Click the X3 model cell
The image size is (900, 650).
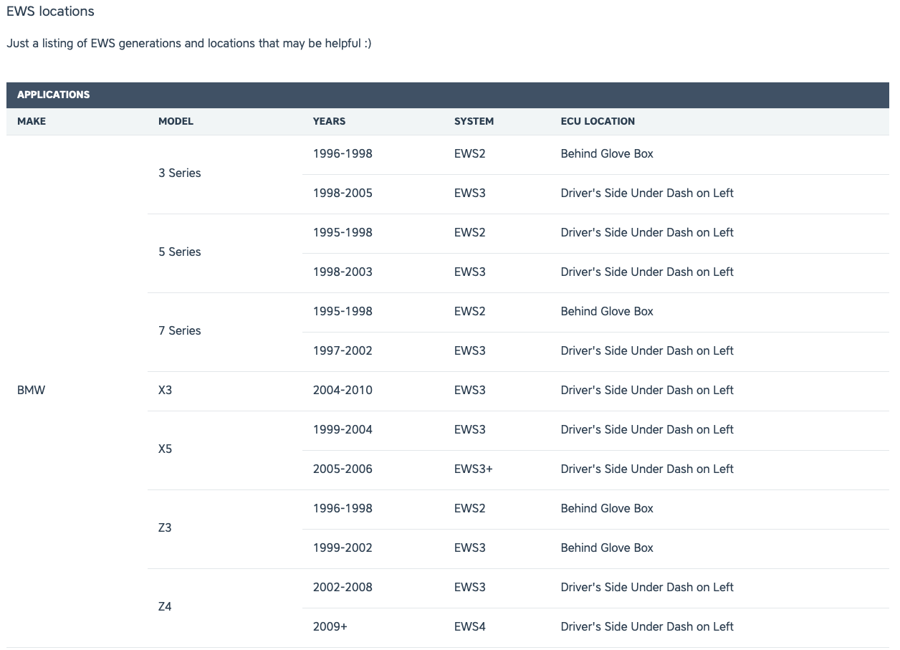pyautogui.click(x=165, y=391)
